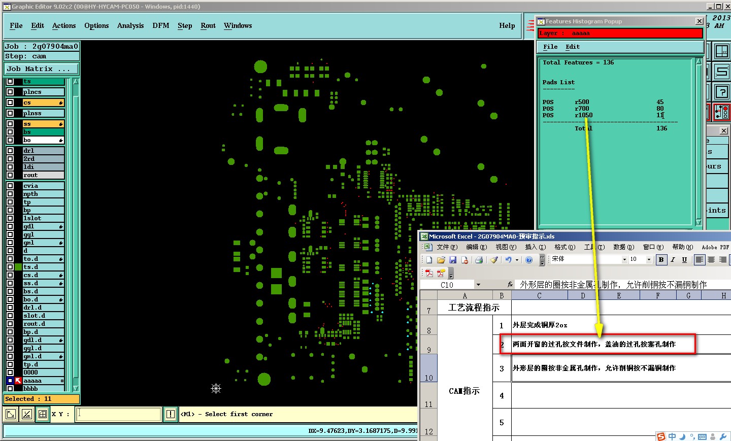Open the Rout menu

tap(208, 26)
